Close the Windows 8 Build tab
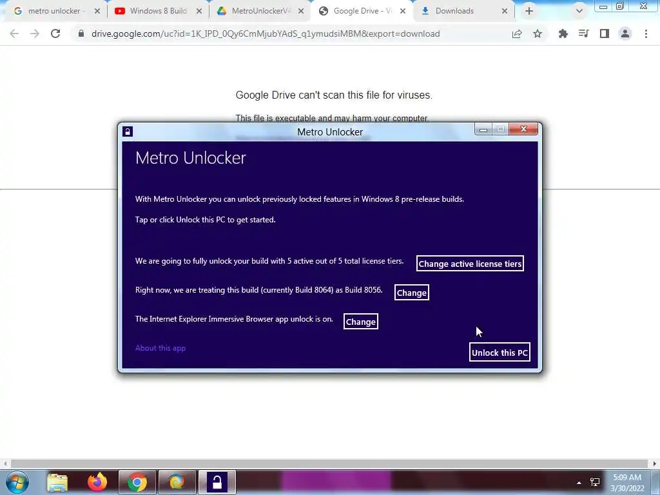 (199, 11)
